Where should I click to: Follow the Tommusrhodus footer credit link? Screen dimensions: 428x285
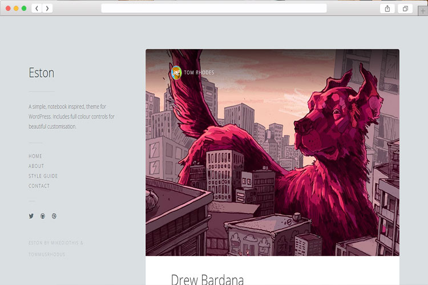(x=47, y=254)
